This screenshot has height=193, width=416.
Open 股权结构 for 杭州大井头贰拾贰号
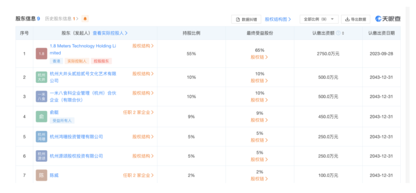click(x=143, y=74)
